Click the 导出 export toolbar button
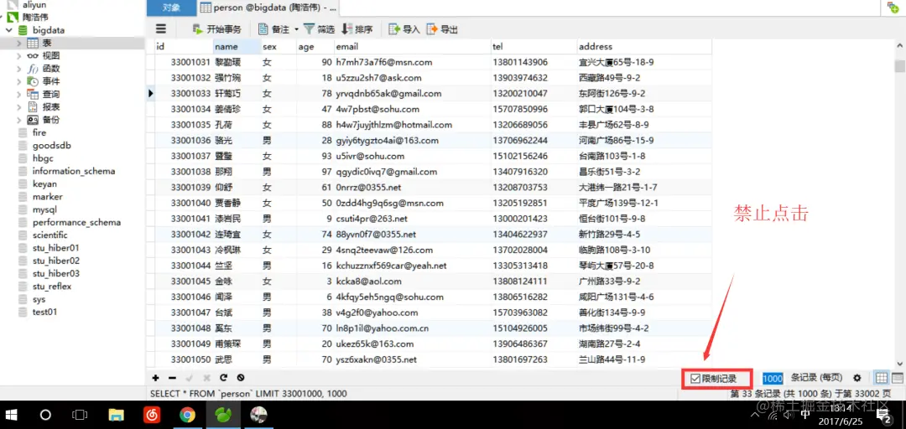Image resolution: width=906 pixels, height=429 pixels. coord(442,29)
